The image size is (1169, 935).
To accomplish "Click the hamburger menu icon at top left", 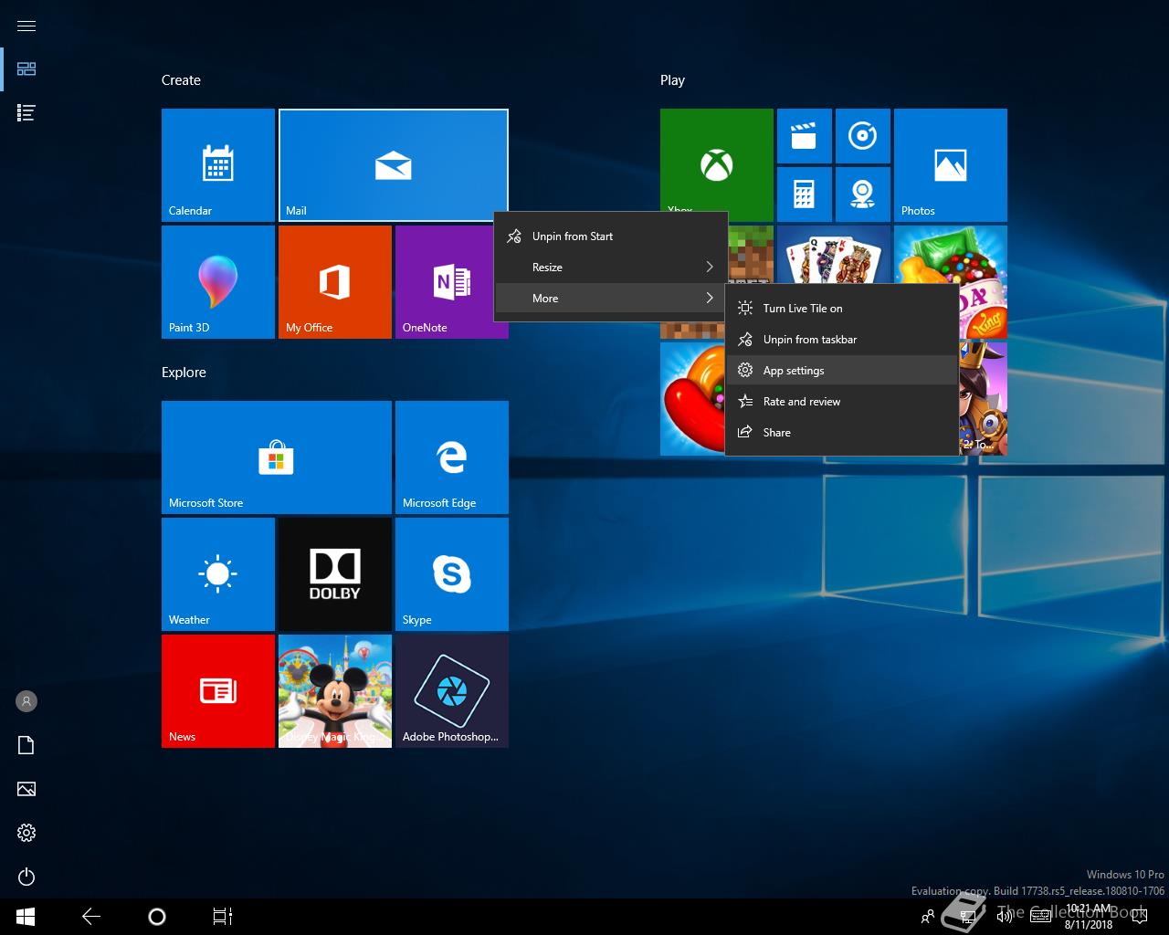I will coord(26,26).
